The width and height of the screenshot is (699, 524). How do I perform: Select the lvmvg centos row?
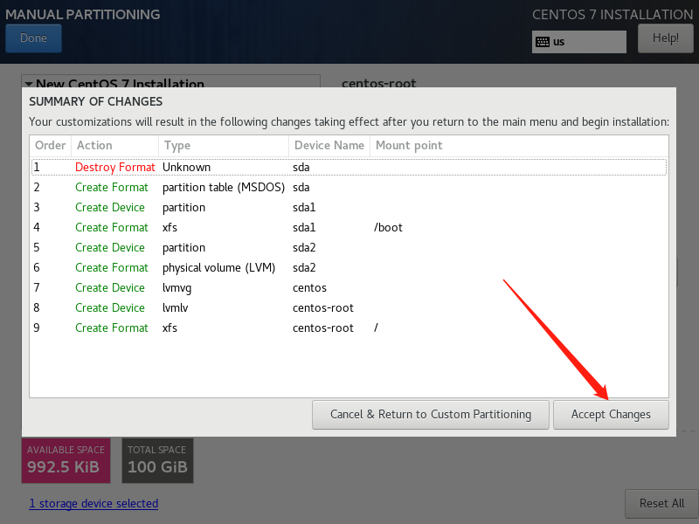click(349, 288)
